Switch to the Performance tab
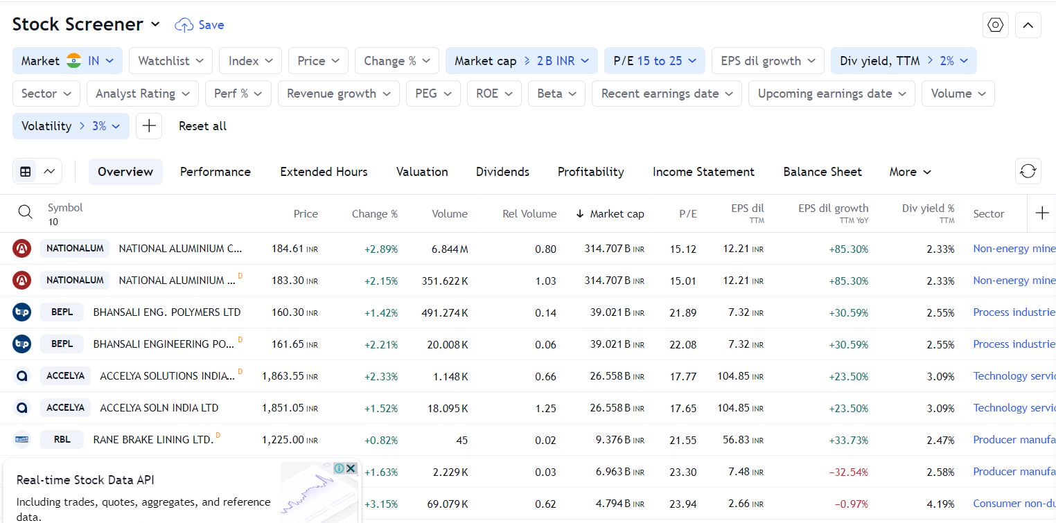Image resolution: width=1056 pixels, height=523 pixels. pyautogui.click(x=215, y=172)
